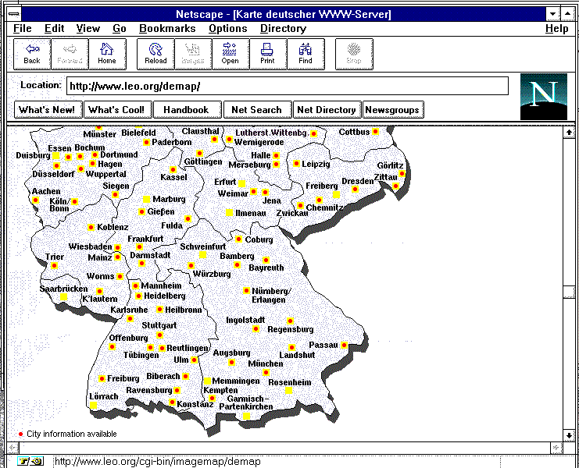Click the München label on map
This screenshot has height=468, width=579.
point(266,363)
